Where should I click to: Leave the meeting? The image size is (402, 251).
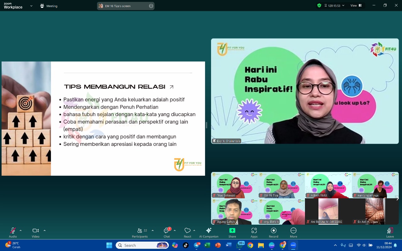pos(390,232)
